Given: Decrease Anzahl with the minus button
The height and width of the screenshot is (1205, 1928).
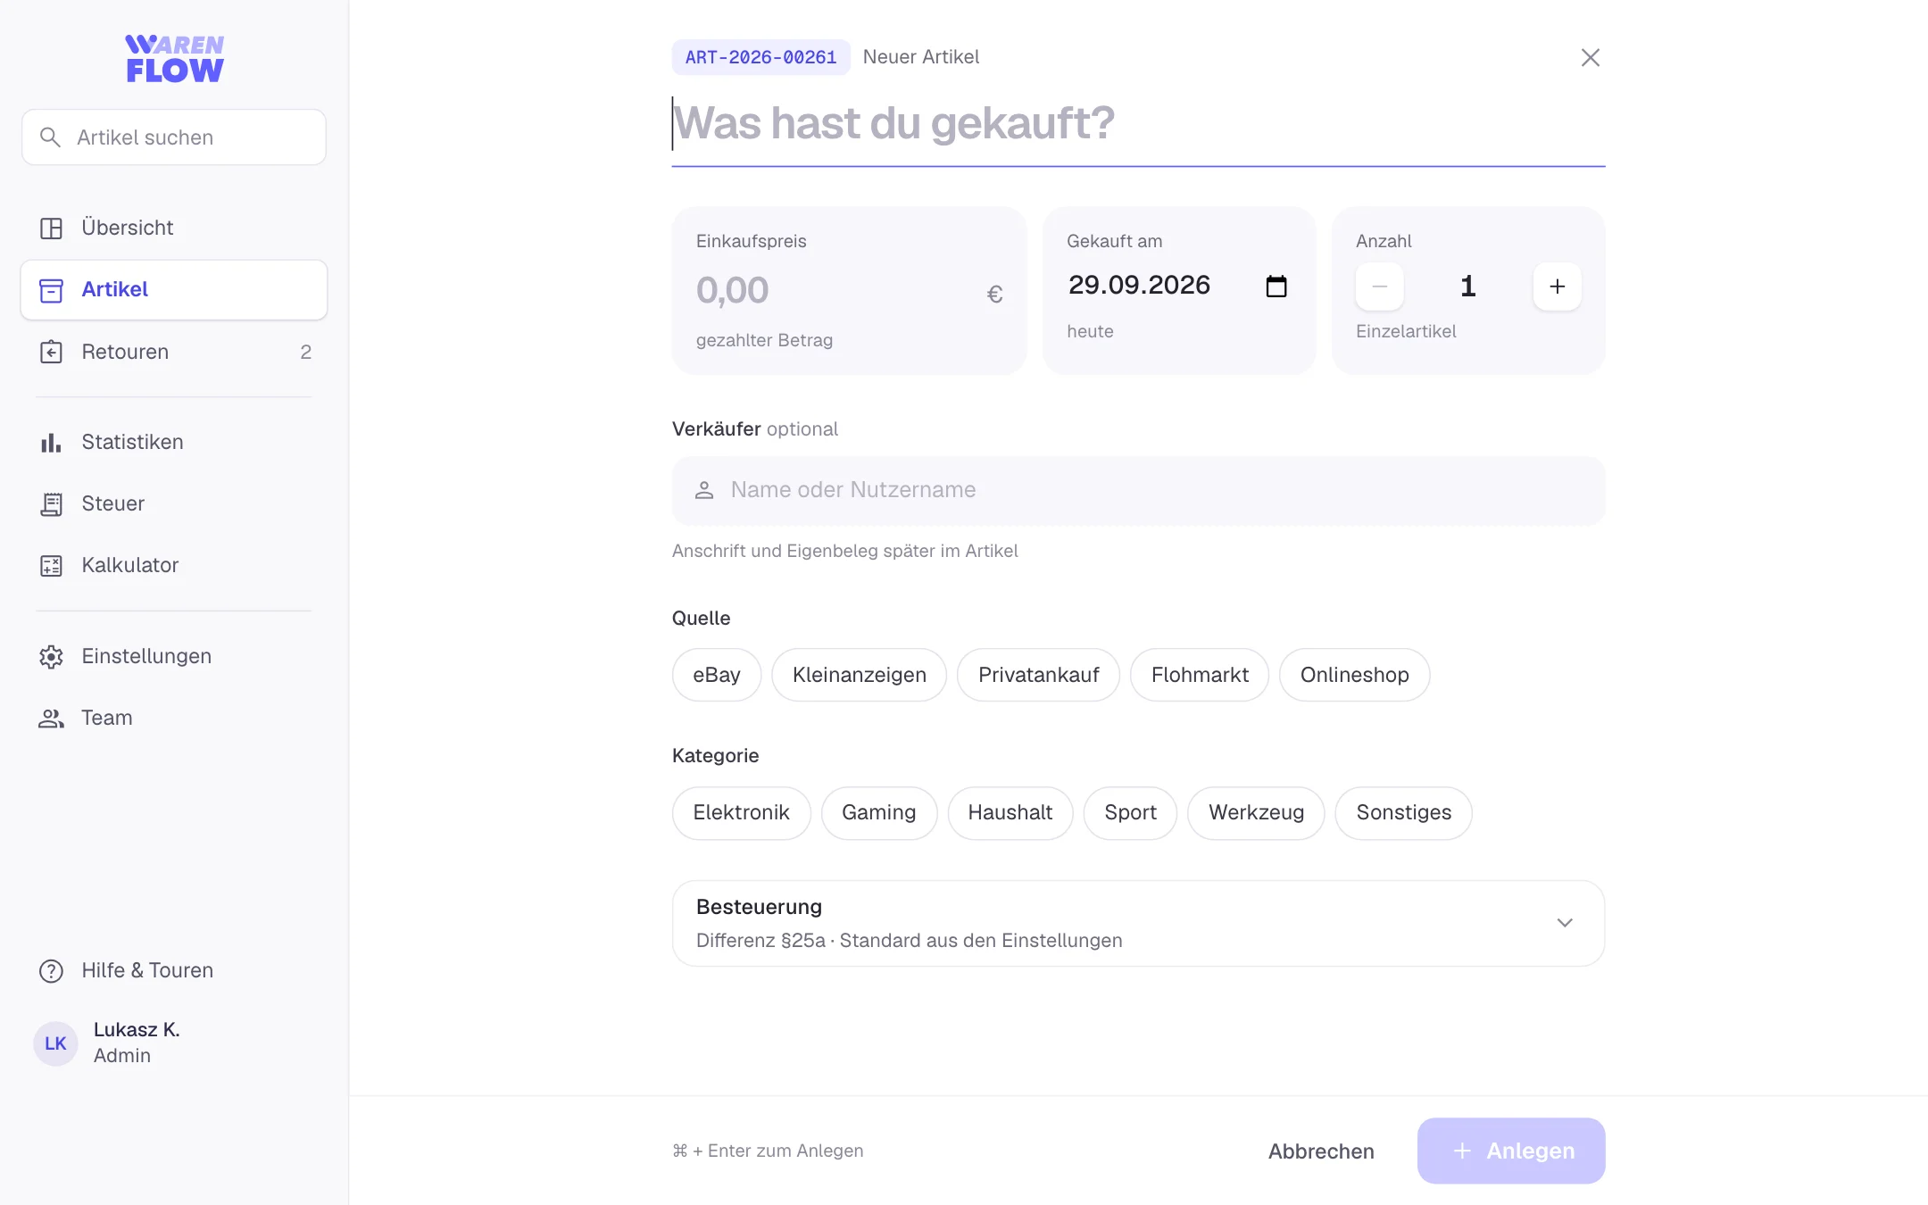Looking at the screenshot, I should 1380,287.
